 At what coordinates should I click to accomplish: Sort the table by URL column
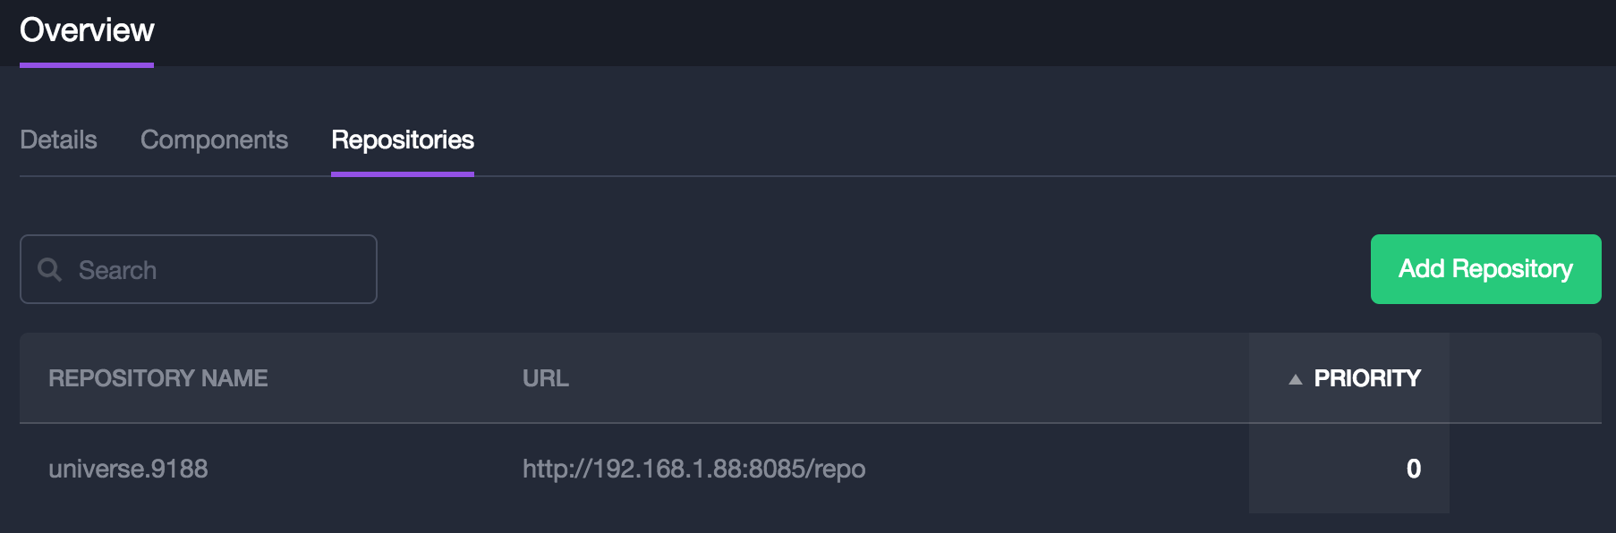545,378
